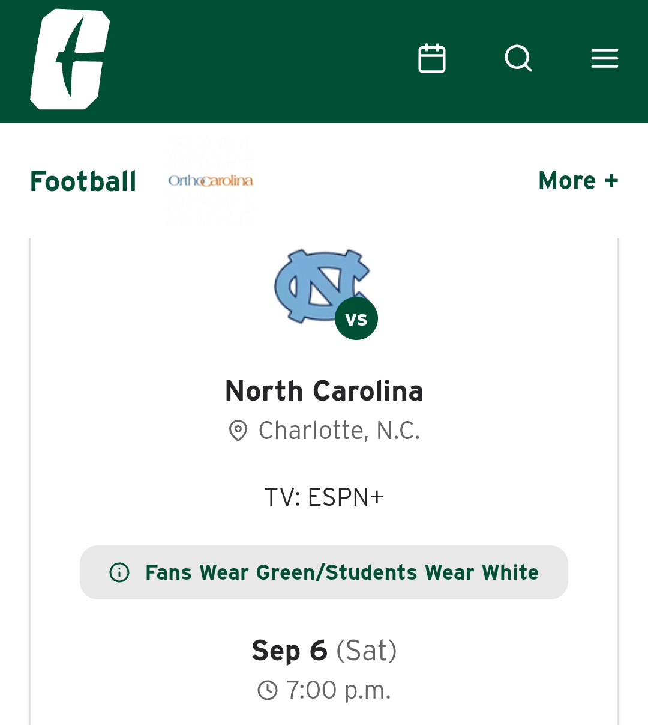The image size is (648, 725).
Task: Click the (Sat) day label
Action: 367,651
